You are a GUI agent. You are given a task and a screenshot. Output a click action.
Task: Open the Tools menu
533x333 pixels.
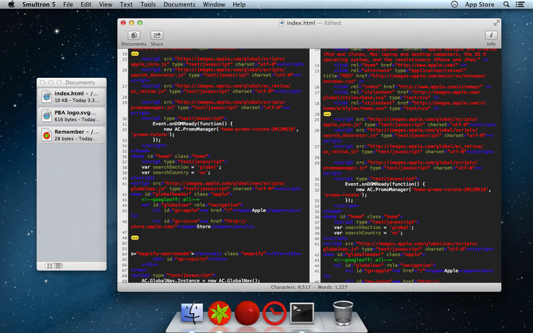coord(148,5)
